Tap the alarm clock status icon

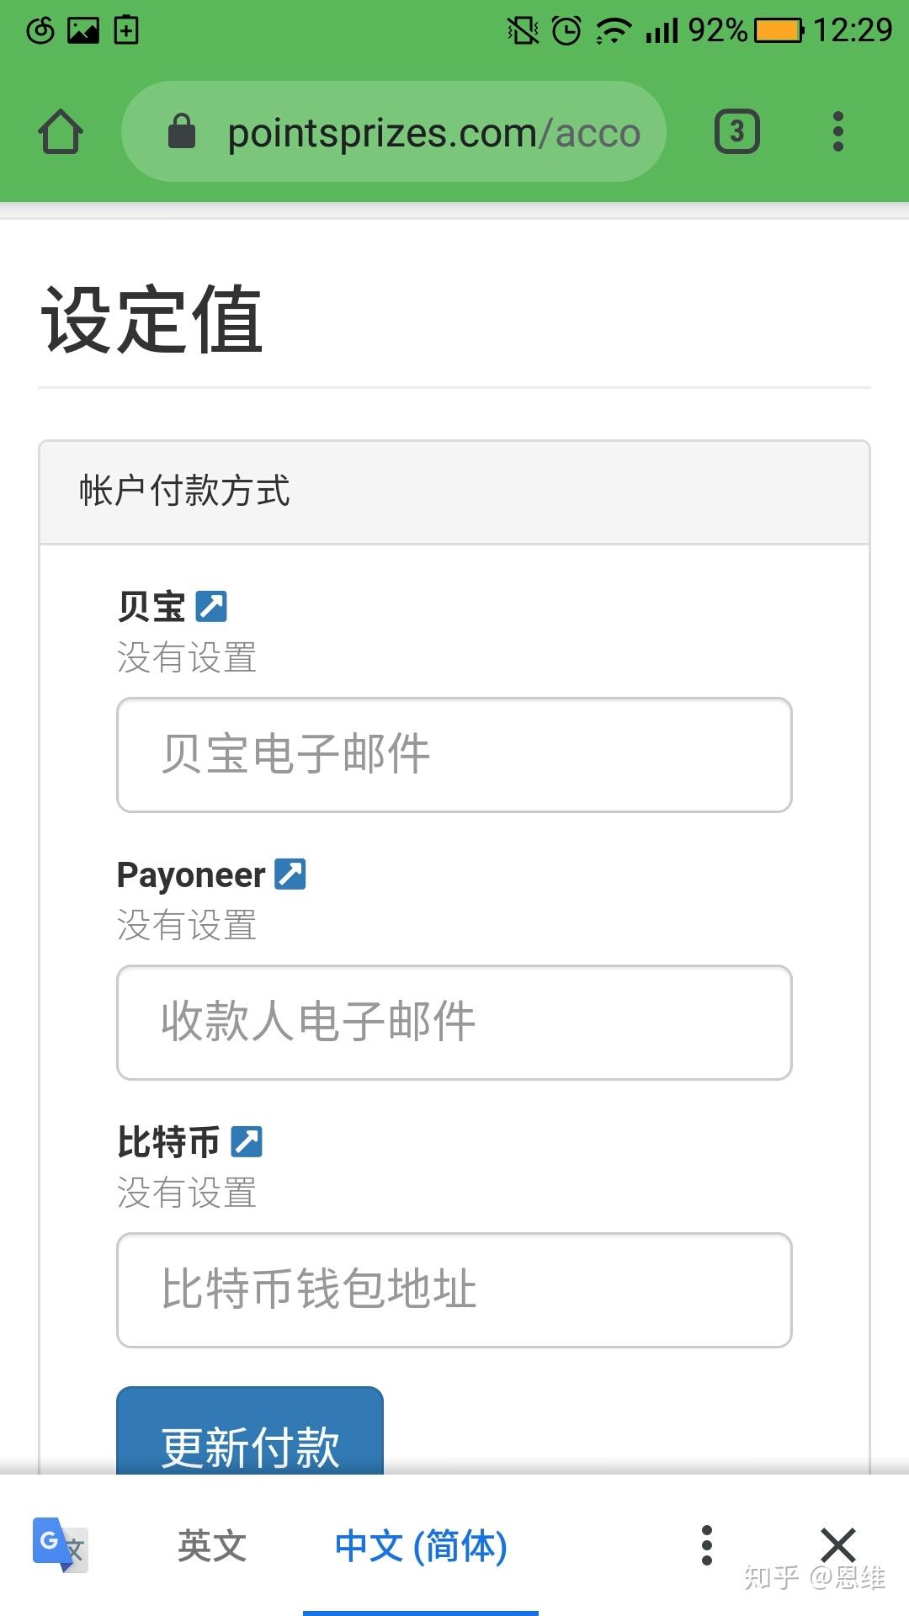coord(566,31)
